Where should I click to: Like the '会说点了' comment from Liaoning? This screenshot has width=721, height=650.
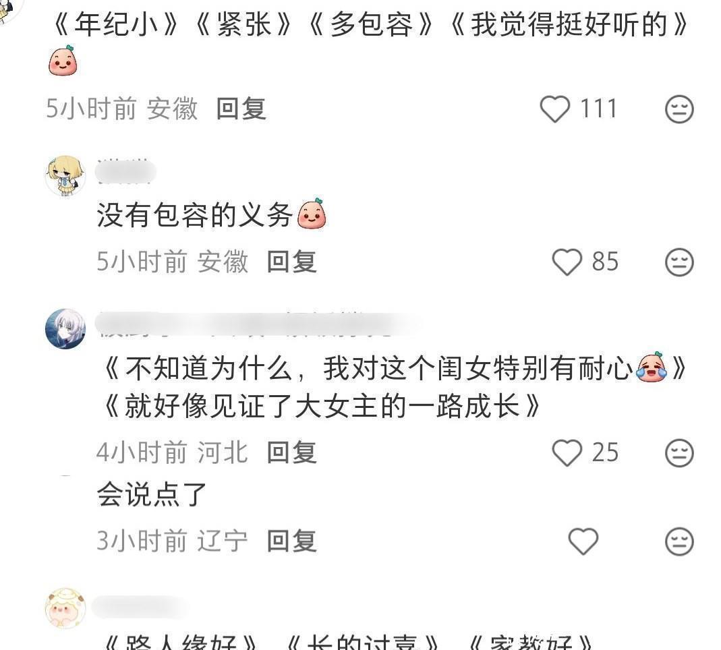pyautogui.click(x=583, y=541)
